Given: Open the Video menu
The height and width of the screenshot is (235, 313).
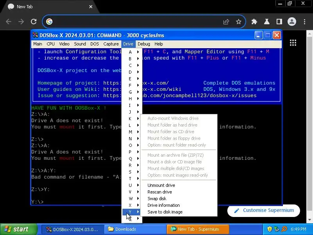Looking at the screenshot, I should click(x=64, y=44).
